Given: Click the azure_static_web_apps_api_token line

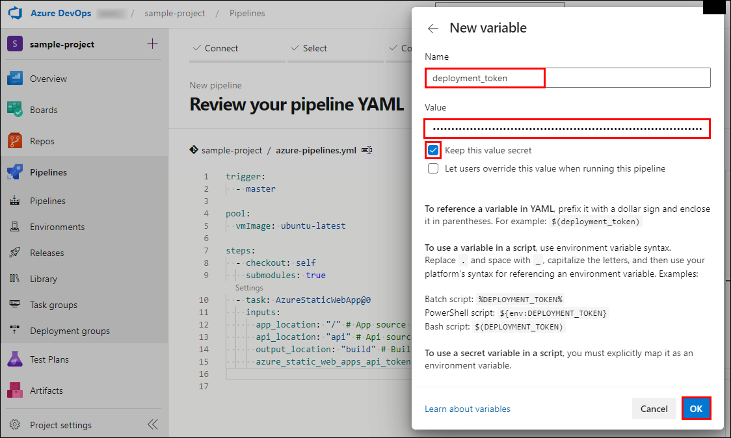Looking at the screenshot, I should (334, 361).
